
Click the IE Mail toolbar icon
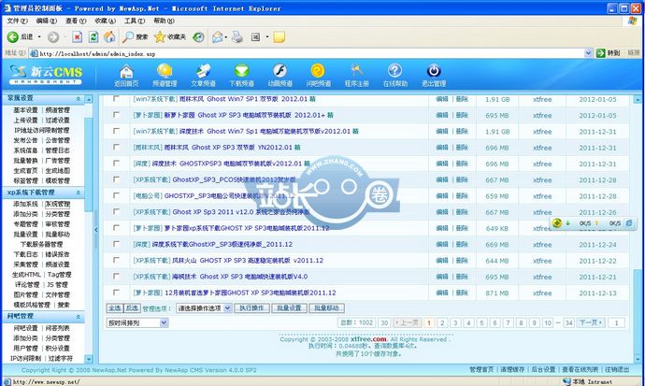(217, 37)
